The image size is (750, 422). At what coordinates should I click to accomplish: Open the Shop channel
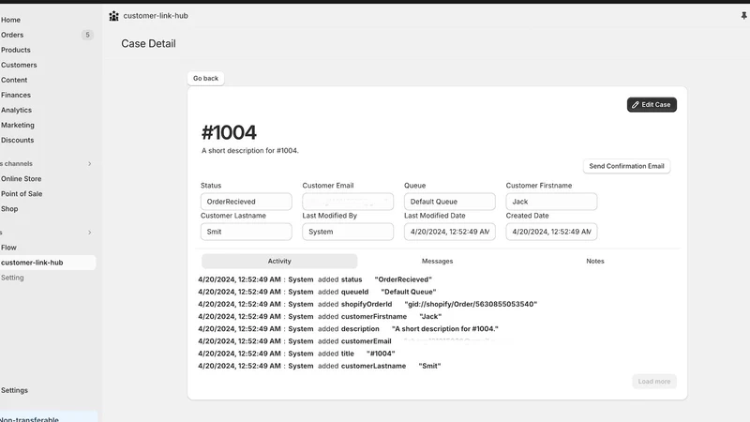coord(9,208)
